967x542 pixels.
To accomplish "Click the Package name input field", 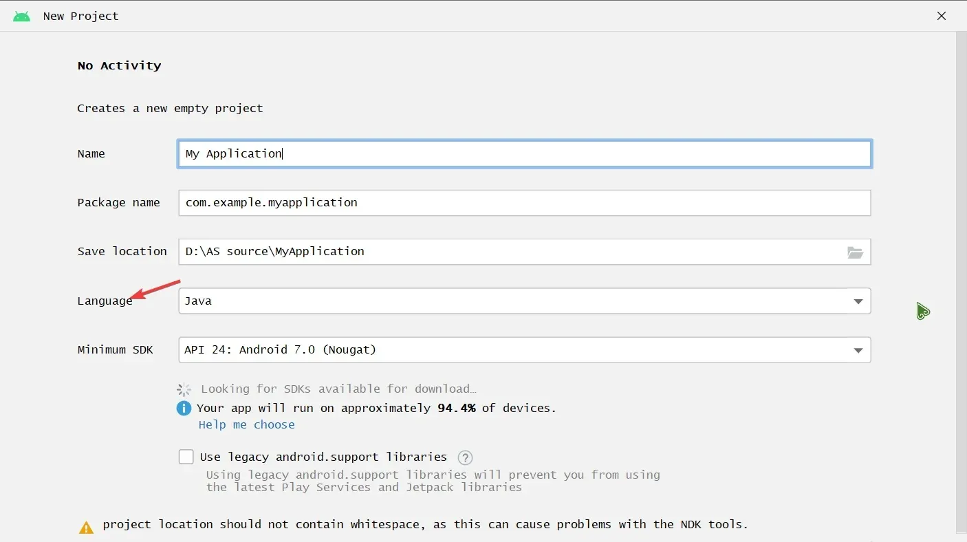I will (525, 203).
